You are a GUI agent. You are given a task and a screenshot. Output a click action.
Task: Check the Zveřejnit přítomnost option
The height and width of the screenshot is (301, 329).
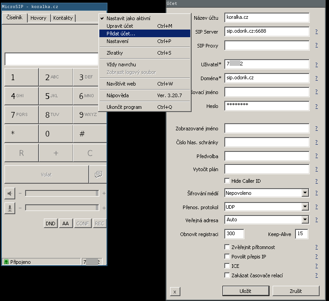(x=227, y=247)
